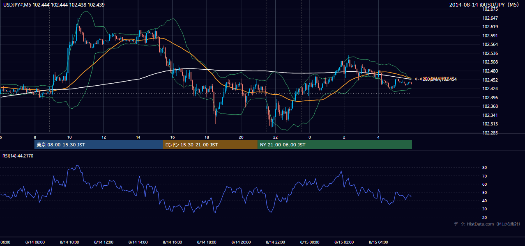Click price axis label 102.564
The width and height of the screenshot is (525, 246).
[x=490, y=44]
